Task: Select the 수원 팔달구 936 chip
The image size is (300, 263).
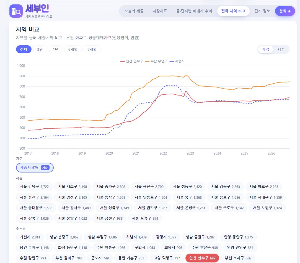Action: (205, 248)
